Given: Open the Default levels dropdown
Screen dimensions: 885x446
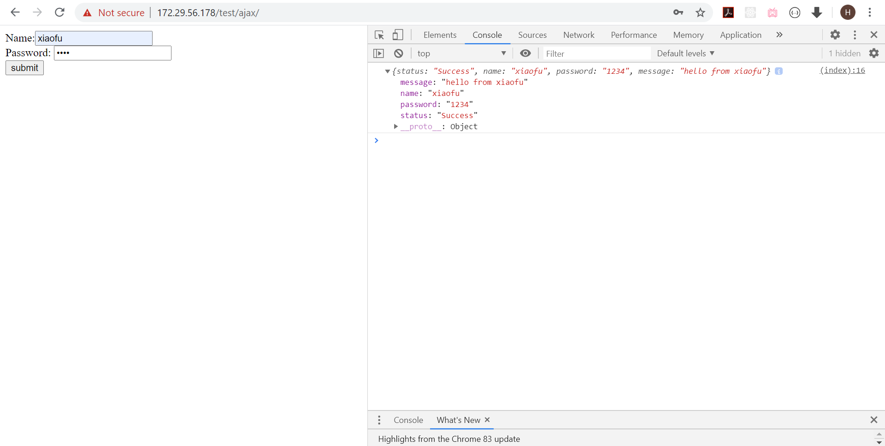Looking at the screenshot, I should tap(685, 54).
